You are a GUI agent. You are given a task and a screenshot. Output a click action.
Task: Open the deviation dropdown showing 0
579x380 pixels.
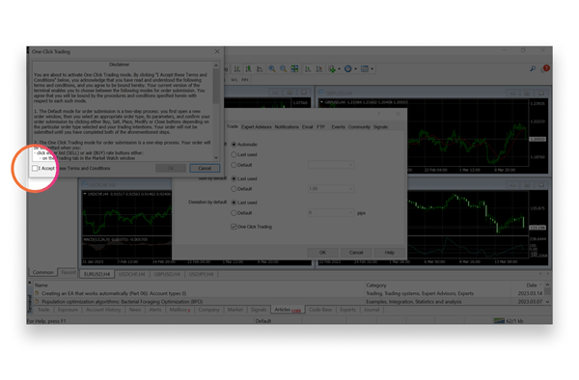click(331, 212)
